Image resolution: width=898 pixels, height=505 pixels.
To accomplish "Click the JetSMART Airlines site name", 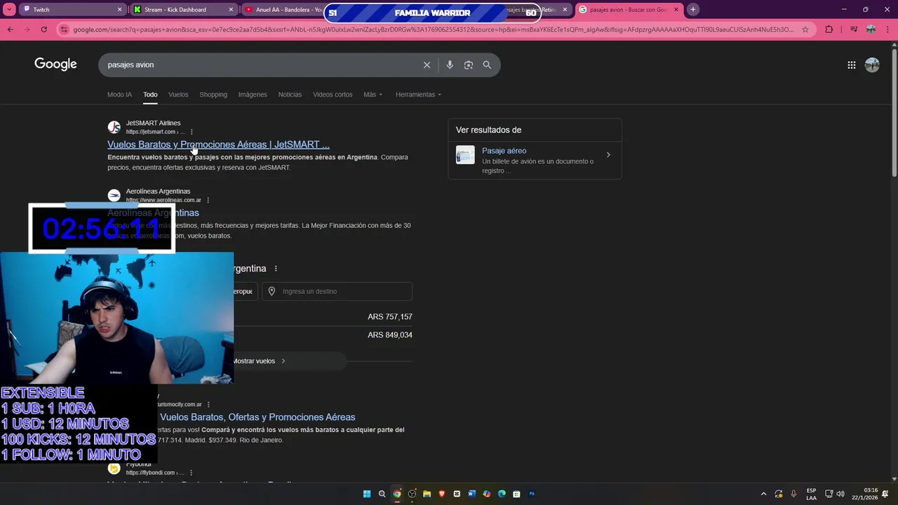I will pyautogui.click(x=153, y=123).
